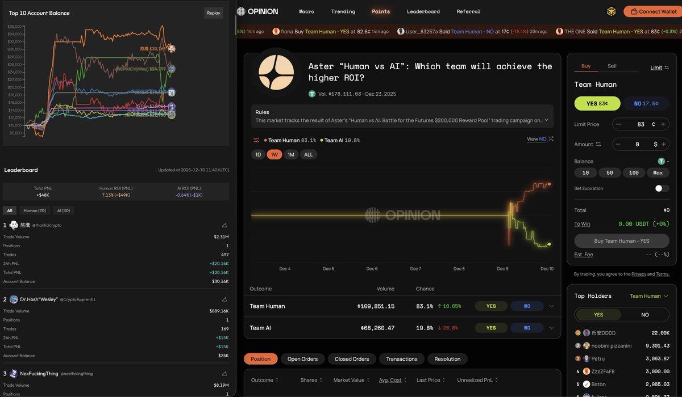Open the Limit order type dropdown

[660, 67]
